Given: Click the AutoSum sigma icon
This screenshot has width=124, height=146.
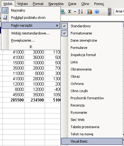Looking at the screenshot, I should [x=70, y=11].
